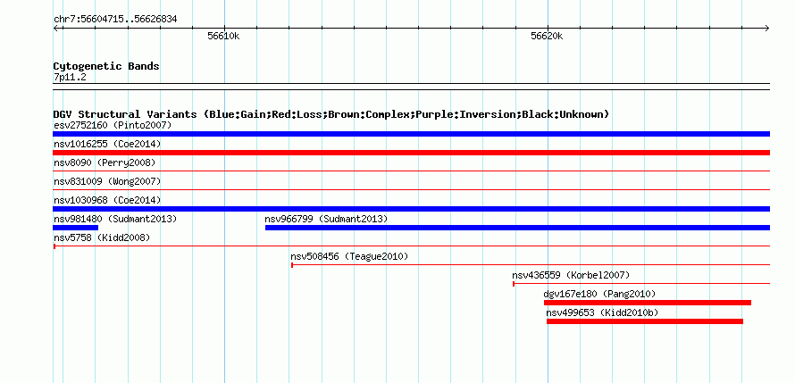Click the 56610k ruler tick label
795x383 pixels.
pos(223,37)
